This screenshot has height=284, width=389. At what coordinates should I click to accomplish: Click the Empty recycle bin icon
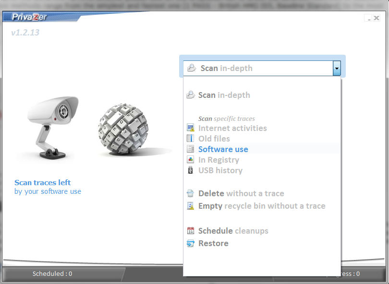pyautogui.click(x=190, y=206)
